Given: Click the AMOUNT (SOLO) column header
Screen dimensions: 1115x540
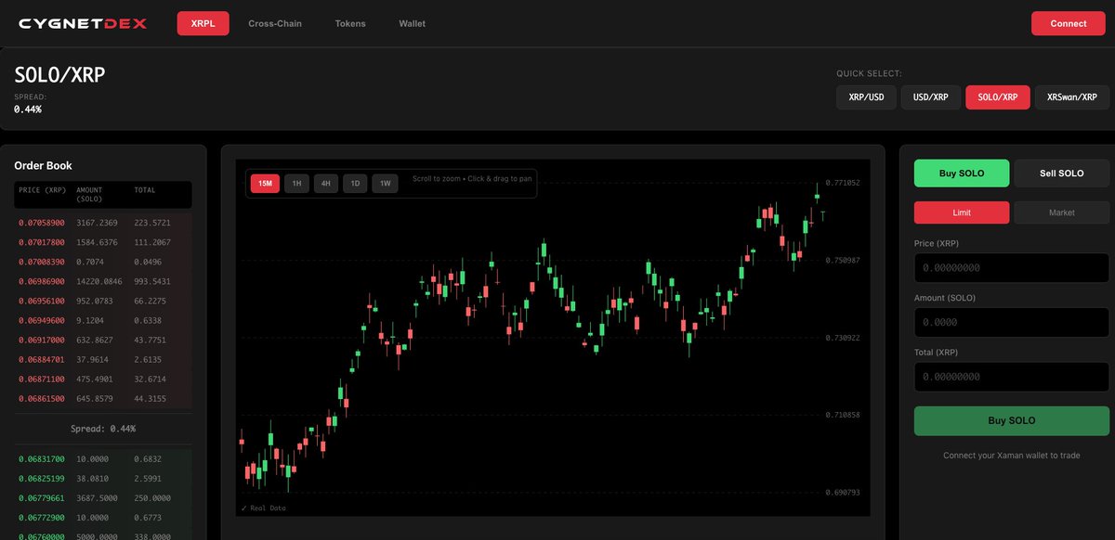Looking at the screenshot, I should (91, 194).
